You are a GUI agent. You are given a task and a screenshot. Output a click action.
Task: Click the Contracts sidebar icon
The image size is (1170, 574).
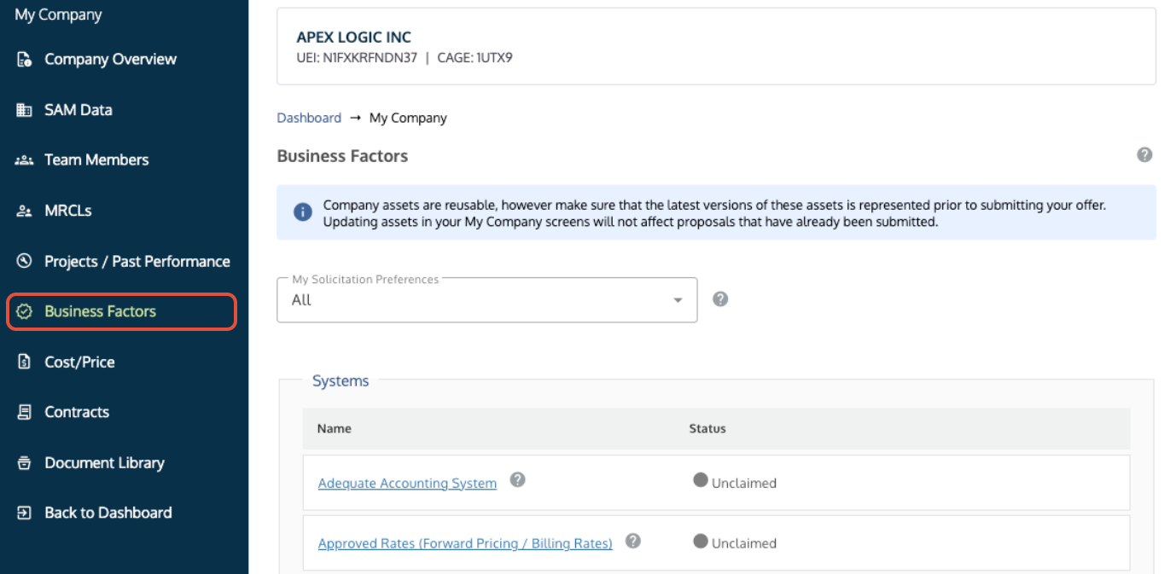tap(25, 412)
